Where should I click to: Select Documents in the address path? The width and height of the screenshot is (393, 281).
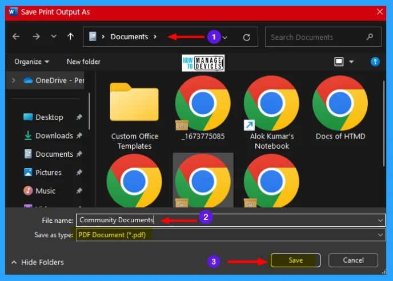tap(129, 36)
